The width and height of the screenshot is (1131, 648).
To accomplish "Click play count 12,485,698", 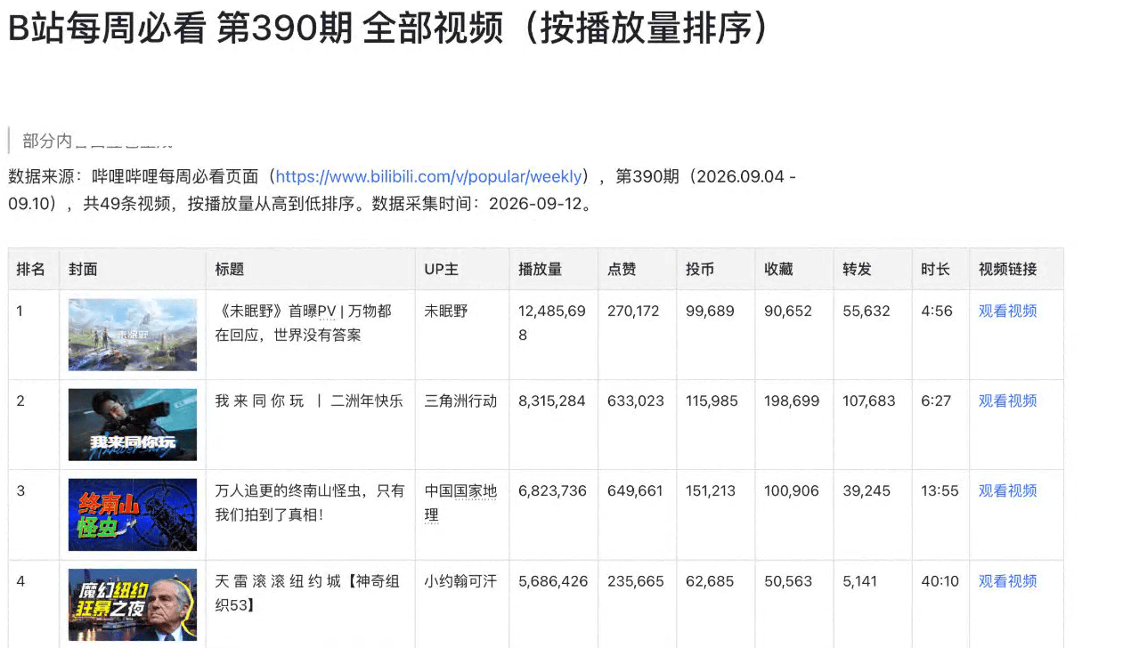I will pyautogui.click(x=552, y=323).
